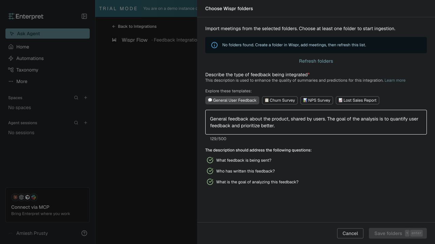Click check icon beside 'What is the goal' question
The height and width of the screenshot is (244, 435).
(x=210, y=182)
